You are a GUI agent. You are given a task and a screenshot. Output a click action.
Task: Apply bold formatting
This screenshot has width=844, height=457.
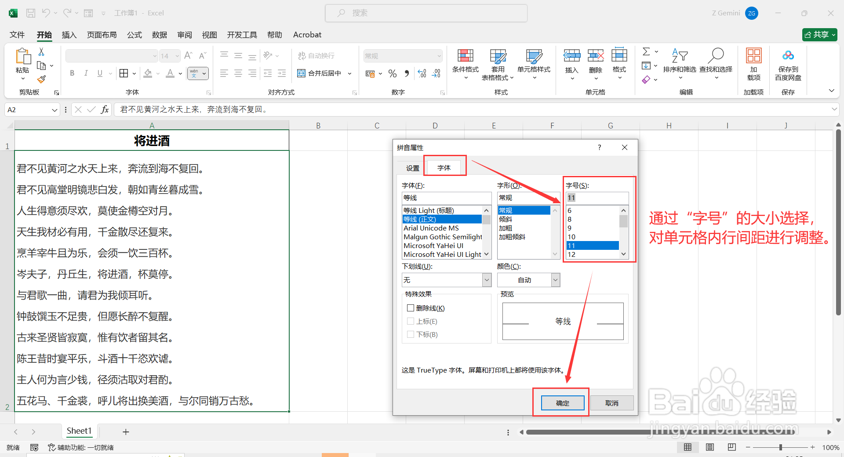pos(72,73)
